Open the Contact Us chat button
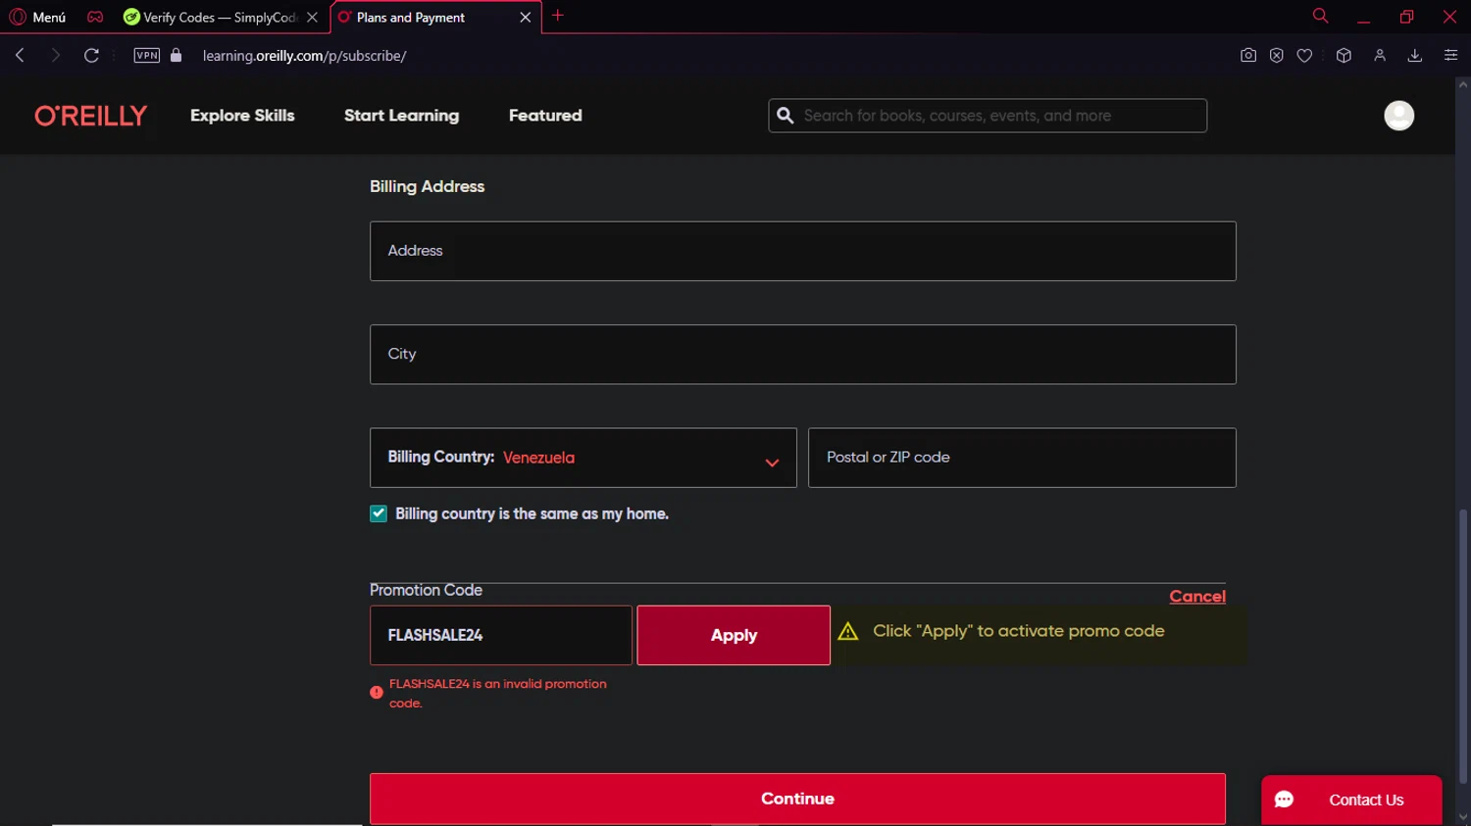The width and height of the screenshot is (1471, 826). click(1351, 800)
